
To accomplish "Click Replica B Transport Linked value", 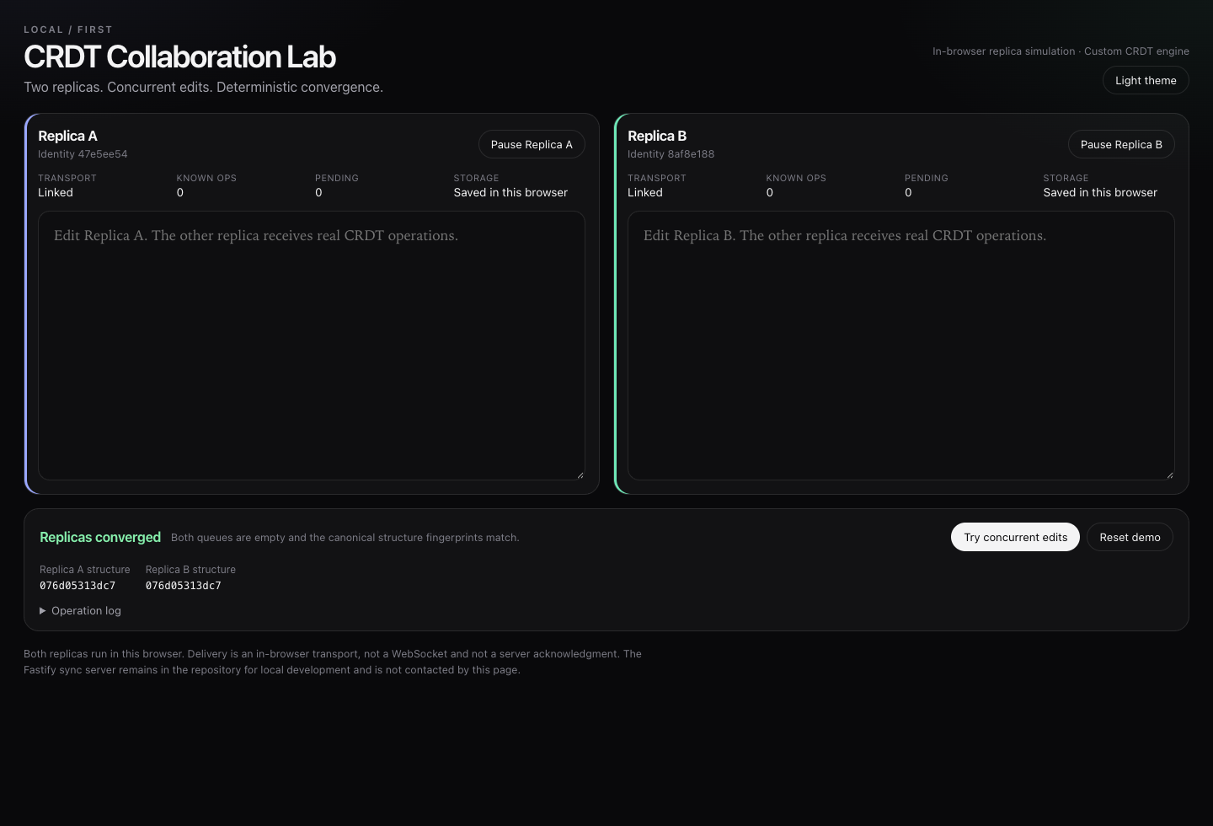I will point(645,192).
